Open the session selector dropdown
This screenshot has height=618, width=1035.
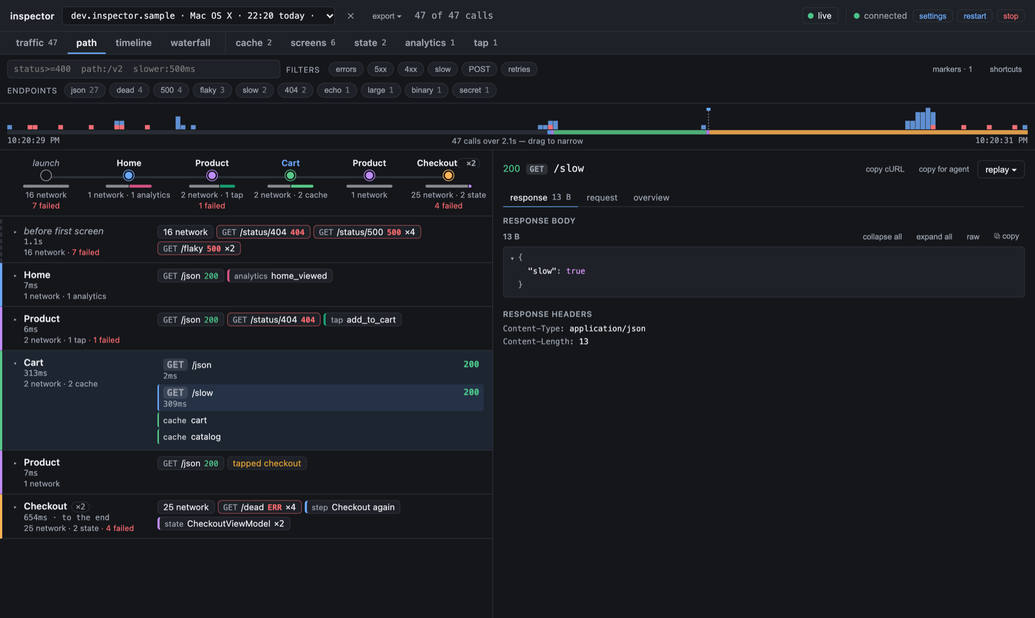(x=198, y=16)
